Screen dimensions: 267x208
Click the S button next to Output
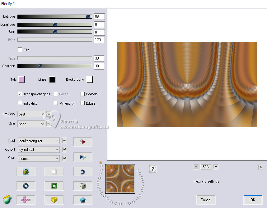click(64, 149)
